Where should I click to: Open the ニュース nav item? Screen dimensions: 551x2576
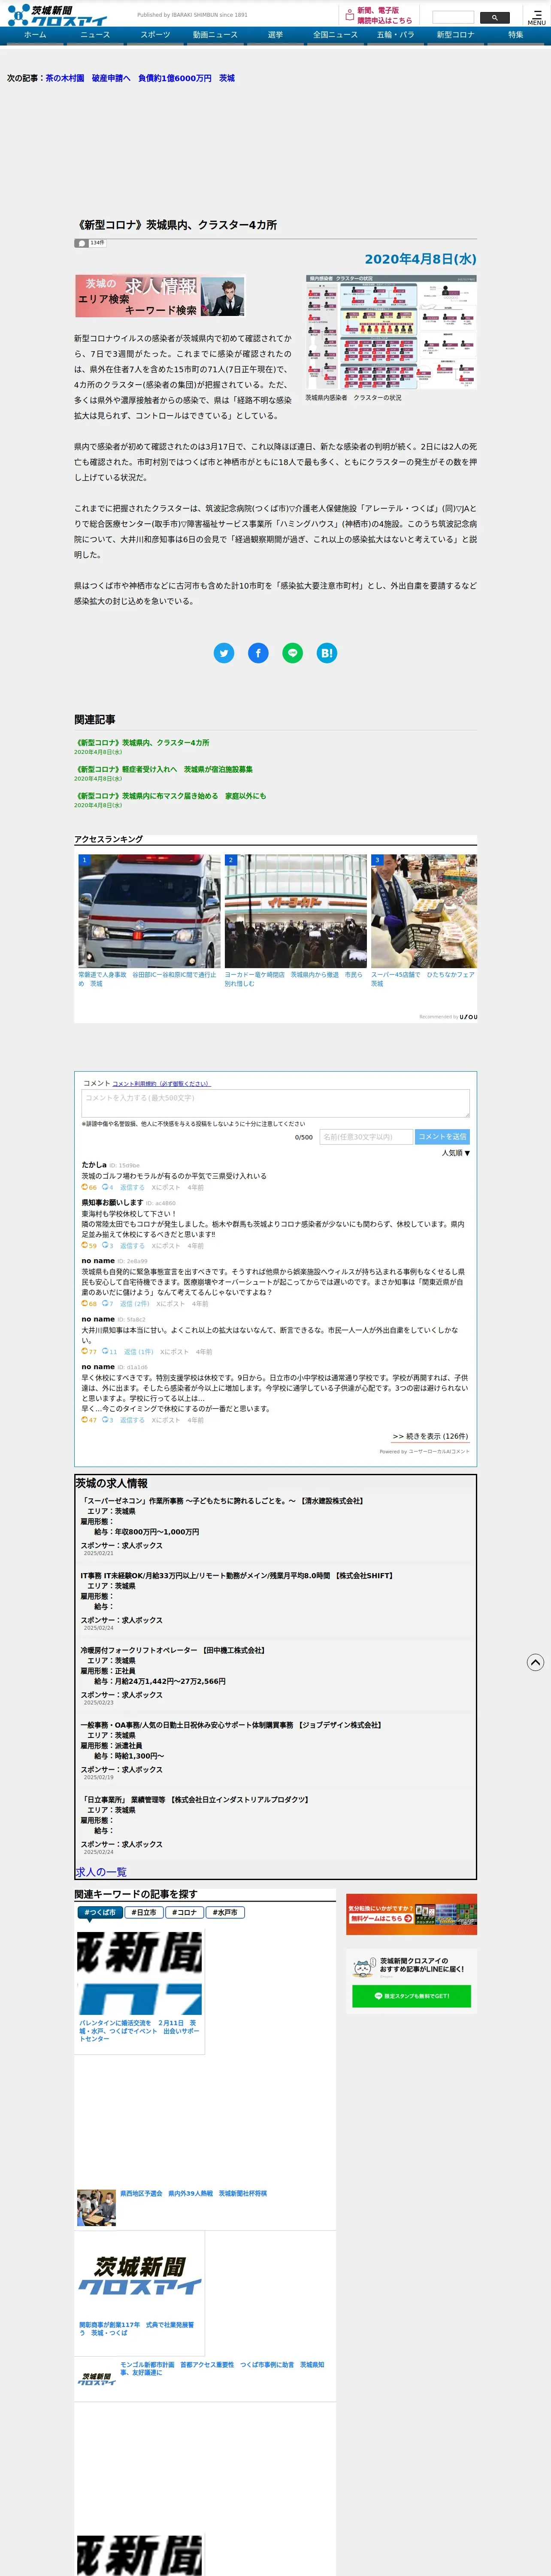coord(95,35)
